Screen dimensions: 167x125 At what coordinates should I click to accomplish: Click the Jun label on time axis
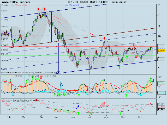(73, 117)
